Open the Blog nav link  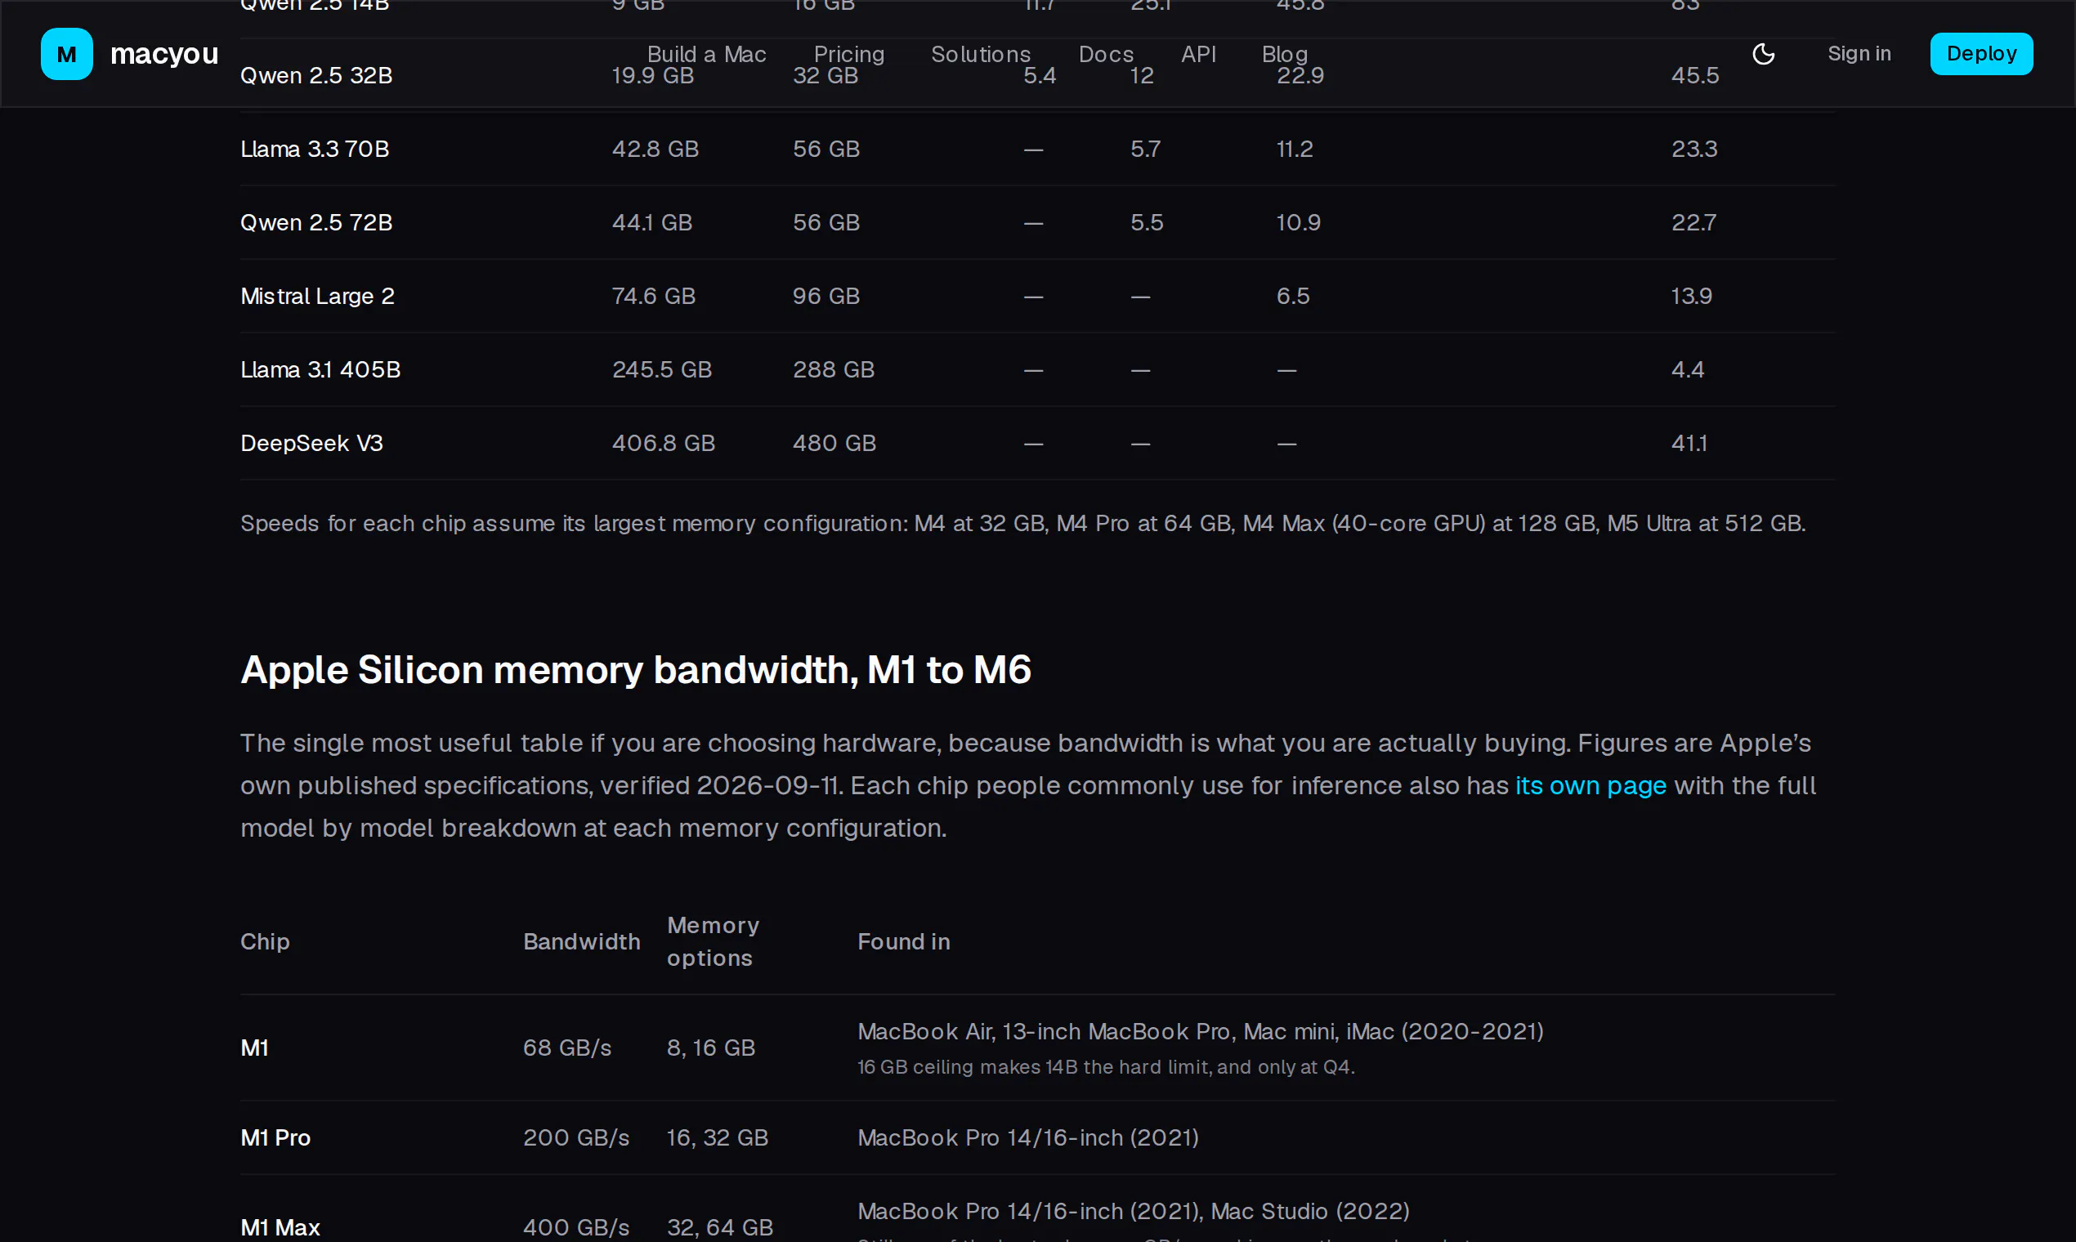click(x=1284, y=55)
